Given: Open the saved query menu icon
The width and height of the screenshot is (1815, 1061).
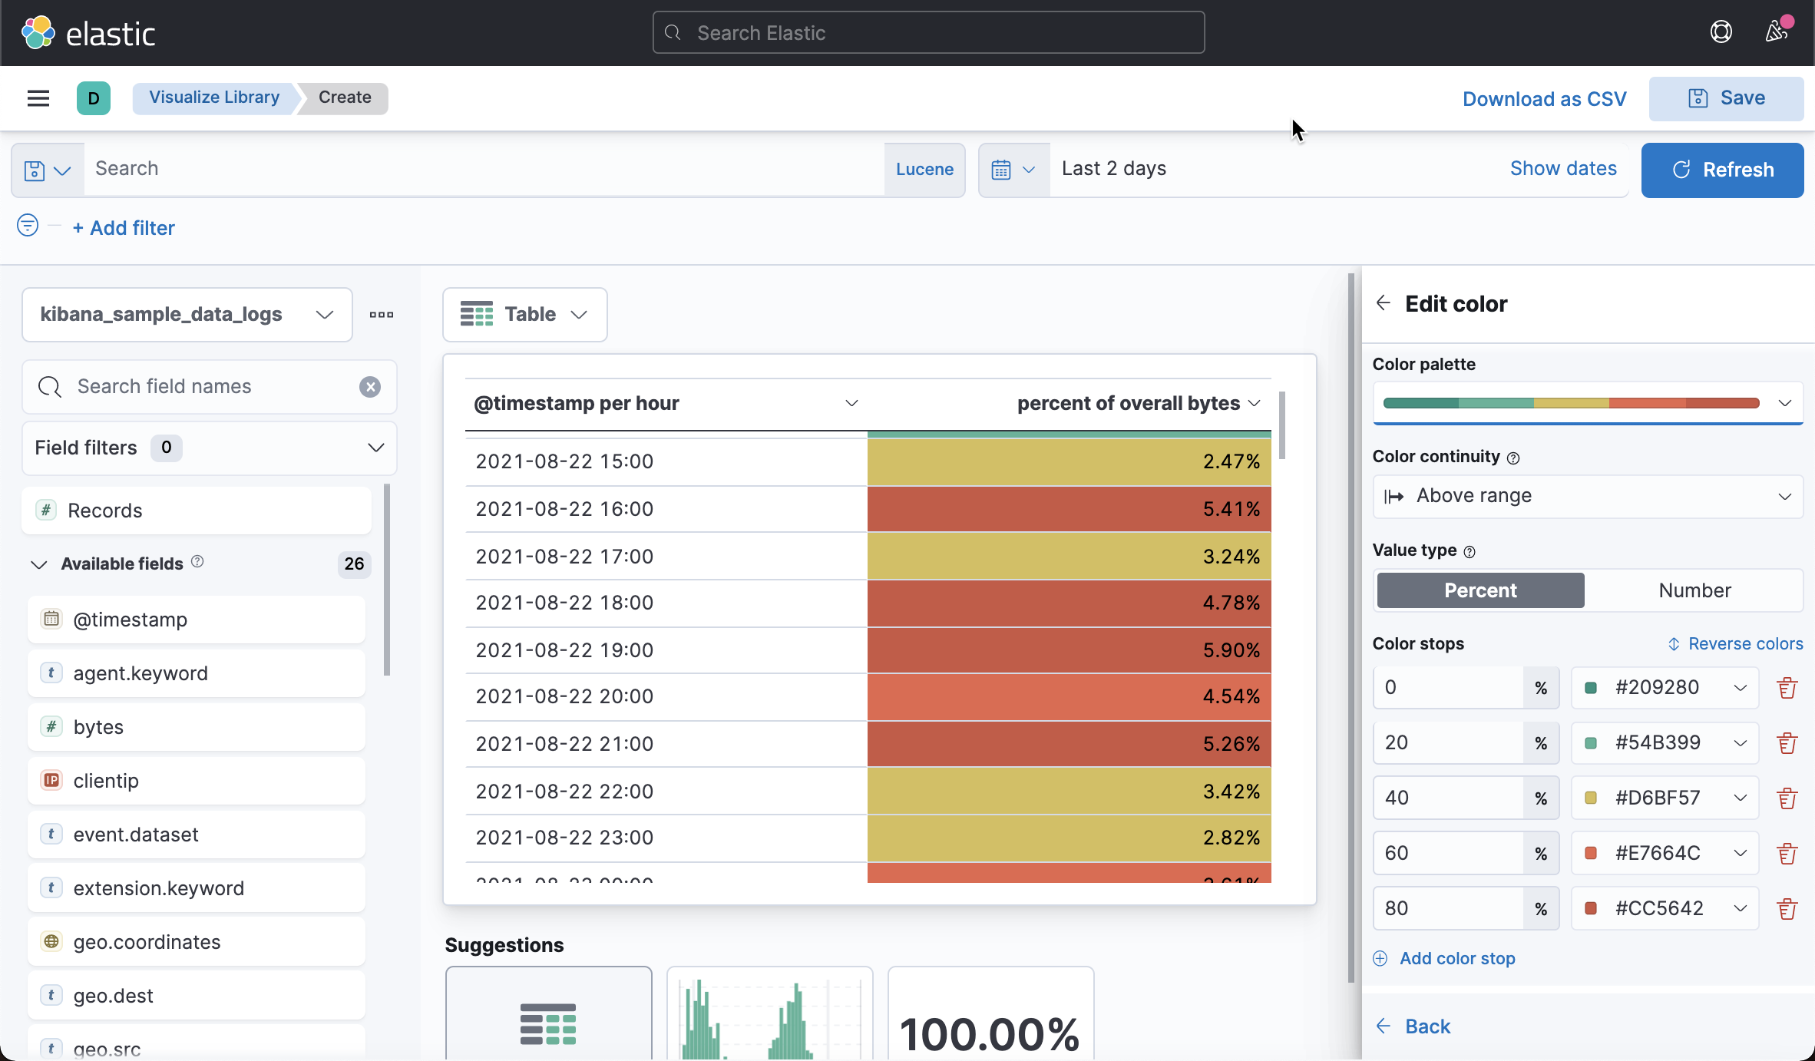Looking at the screenshot, I should click(46, 169).
